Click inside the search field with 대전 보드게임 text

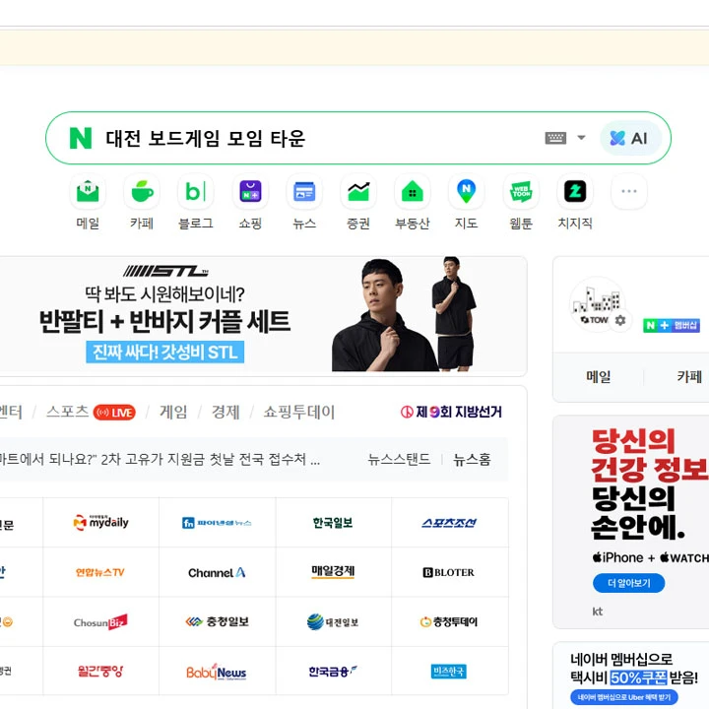click(316, 138)
